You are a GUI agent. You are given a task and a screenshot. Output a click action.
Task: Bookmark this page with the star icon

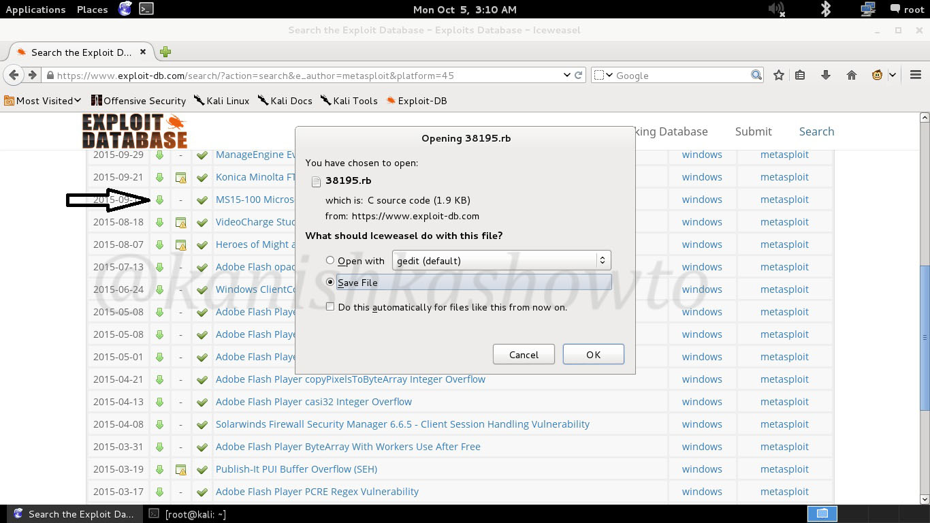(779, 75)
